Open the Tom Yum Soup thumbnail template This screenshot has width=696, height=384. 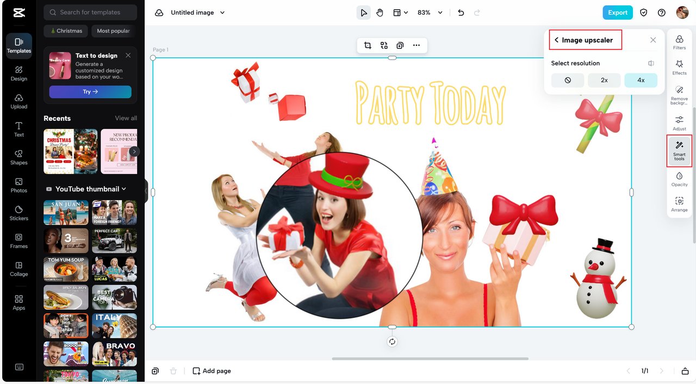point(66,269)
